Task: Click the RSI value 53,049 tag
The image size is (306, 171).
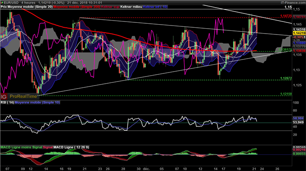Action: (298, 122)
